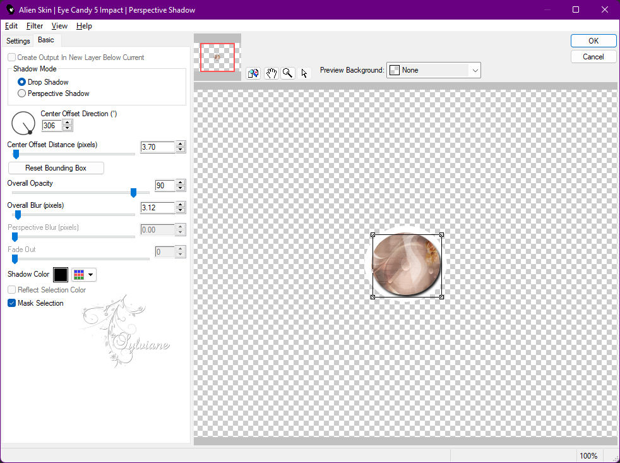
Task: Click the Center Offset Distance input field
Action: 158,147
